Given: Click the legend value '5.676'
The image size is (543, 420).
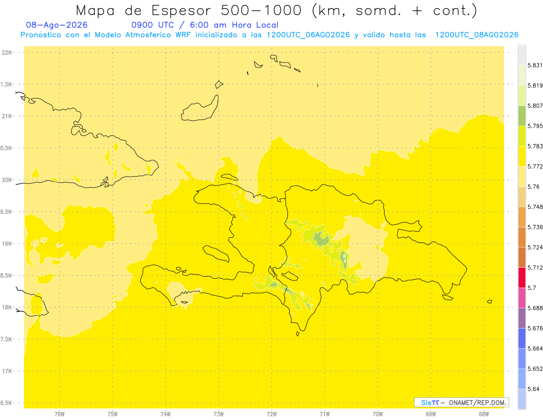Looking at the screenshot, I should (535, 328).
